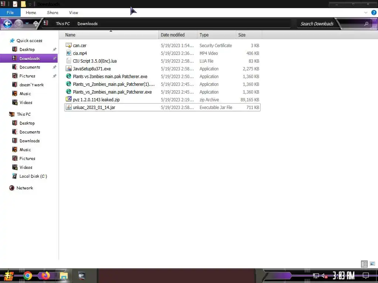Open Documents under This PC
This screenshot has width=378, height=283.
pyautogui.click(x=30, y=132)
